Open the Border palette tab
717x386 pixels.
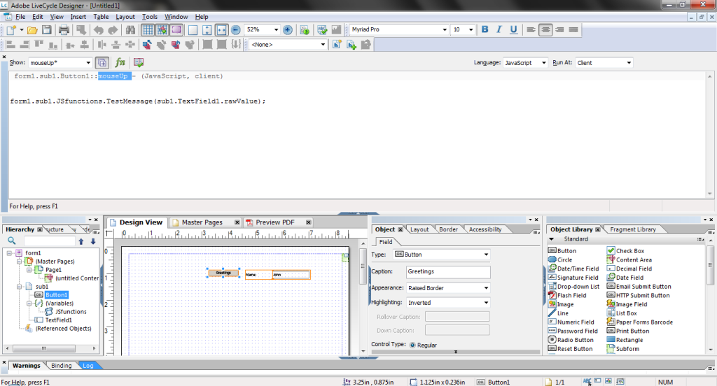(x=448, y=229)
